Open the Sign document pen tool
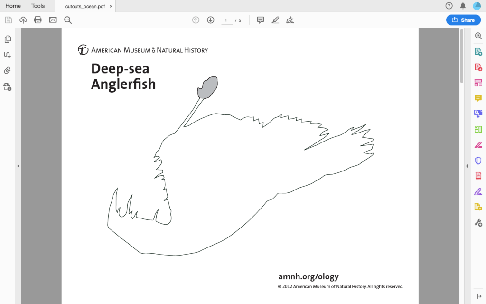Screen dimensions: 486x304 coord(290,20)
